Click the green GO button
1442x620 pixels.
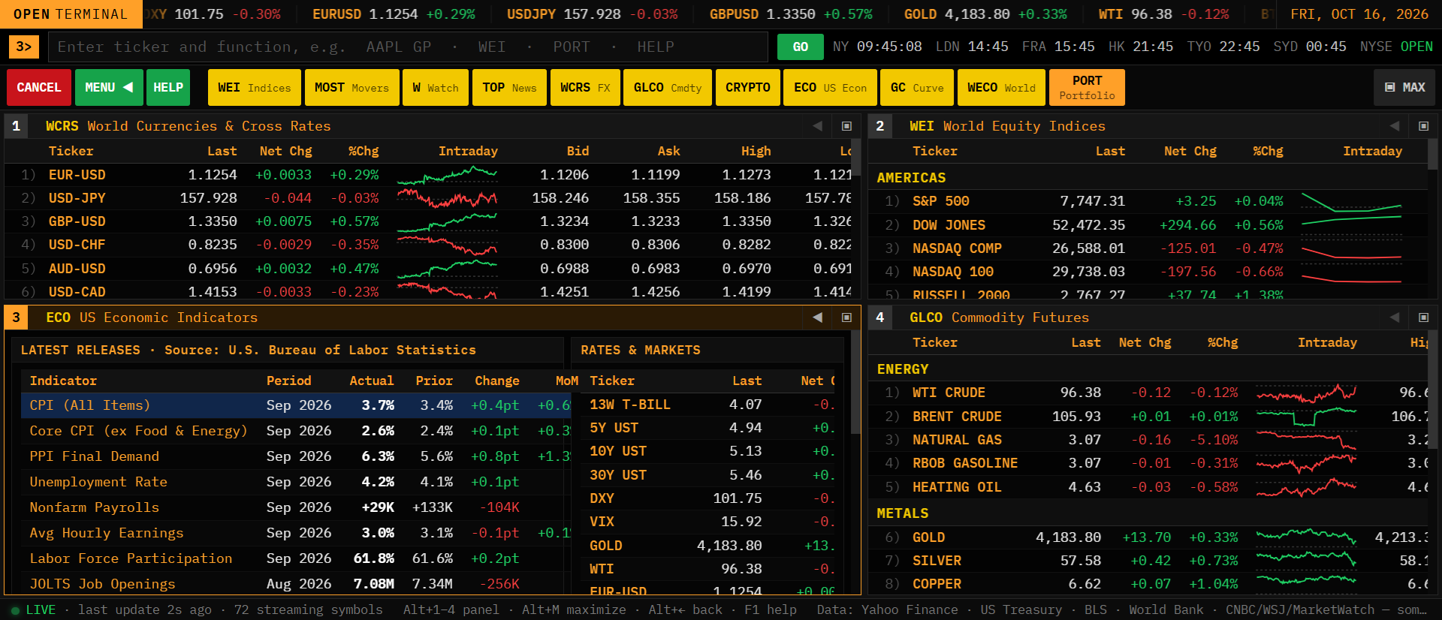pos(801,47)
